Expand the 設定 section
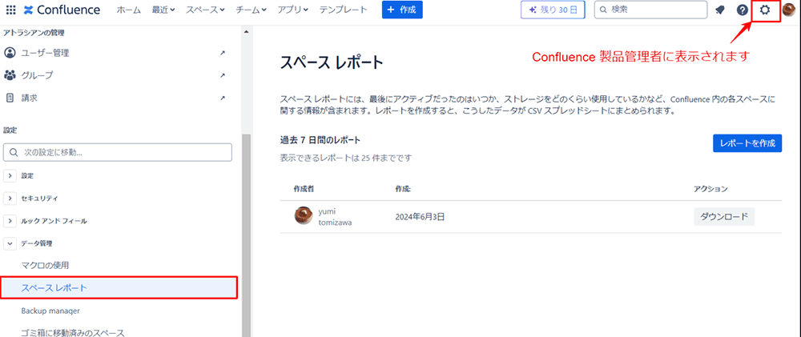The width and height of the screenshot is (801, 337). pyautogui.click(x=10, y=175)
